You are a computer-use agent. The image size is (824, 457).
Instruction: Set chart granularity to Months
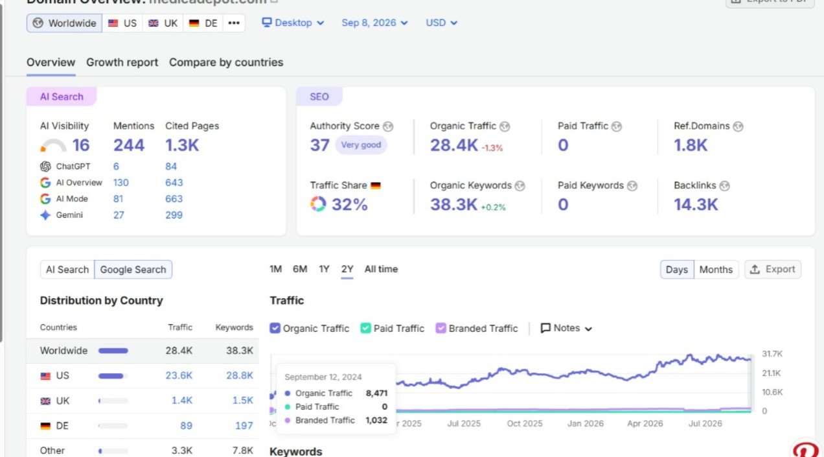click(716, 270)
